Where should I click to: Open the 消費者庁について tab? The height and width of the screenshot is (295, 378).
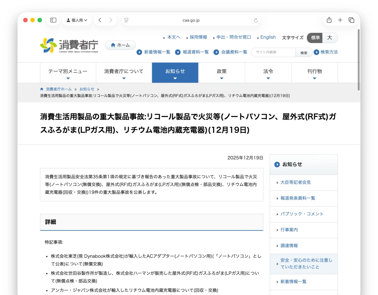pyautogui.click(x=123, y=73)
